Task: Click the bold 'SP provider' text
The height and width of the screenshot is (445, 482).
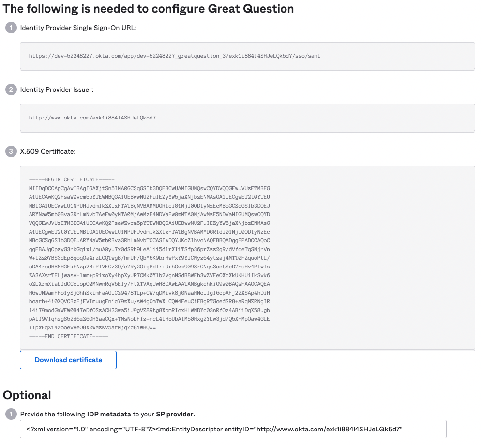Action: tap(175, 414)
